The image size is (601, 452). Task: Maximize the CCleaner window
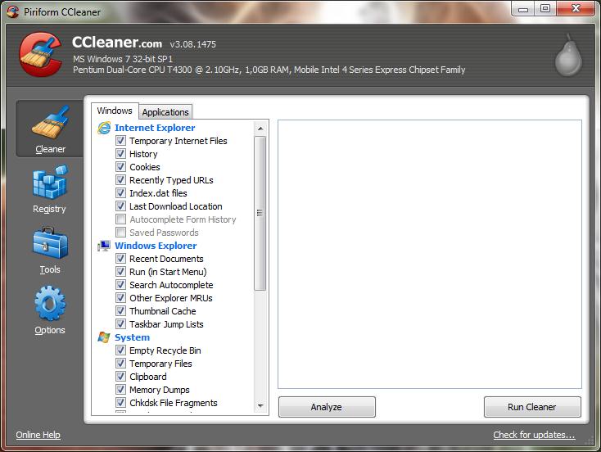pos(545,8)
